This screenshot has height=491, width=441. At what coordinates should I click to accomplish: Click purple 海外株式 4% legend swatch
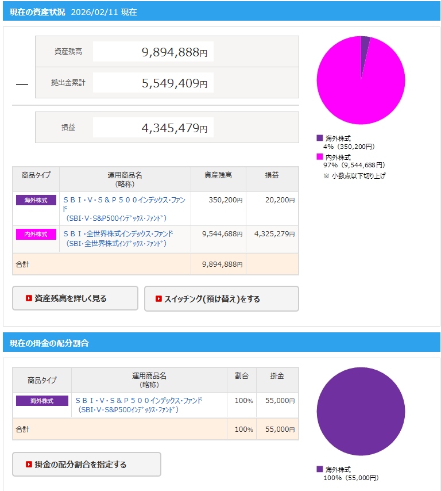[x=320, y=138]
